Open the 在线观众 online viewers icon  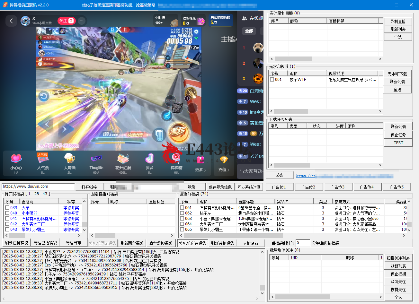click(245, 18)
